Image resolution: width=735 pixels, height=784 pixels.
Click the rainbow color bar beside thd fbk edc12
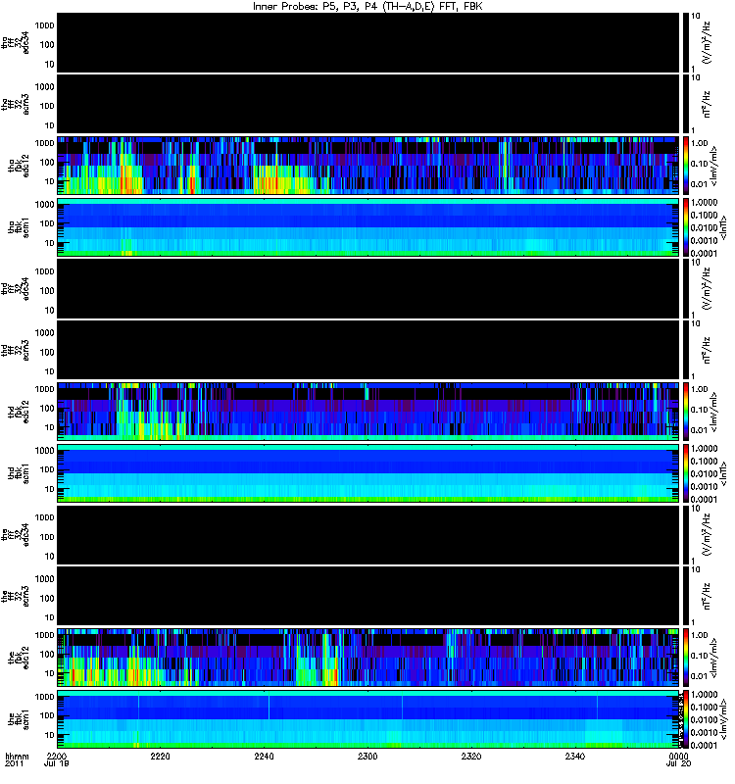(685, 411)
